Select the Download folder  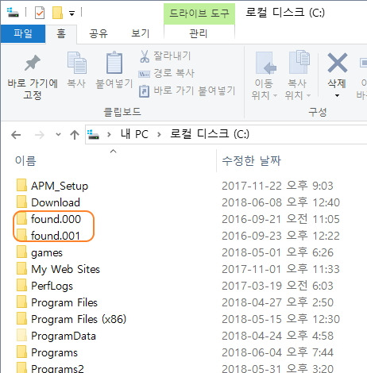coord(56,202)
